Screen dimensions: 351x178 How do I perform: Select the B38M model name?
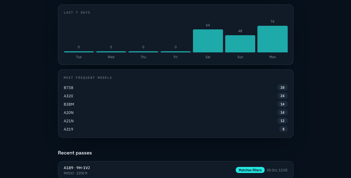point(69,104)
